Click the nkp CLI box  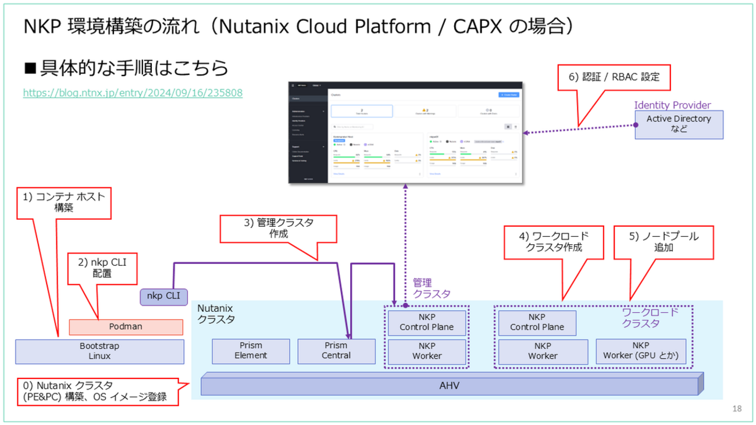pos(163,297)
